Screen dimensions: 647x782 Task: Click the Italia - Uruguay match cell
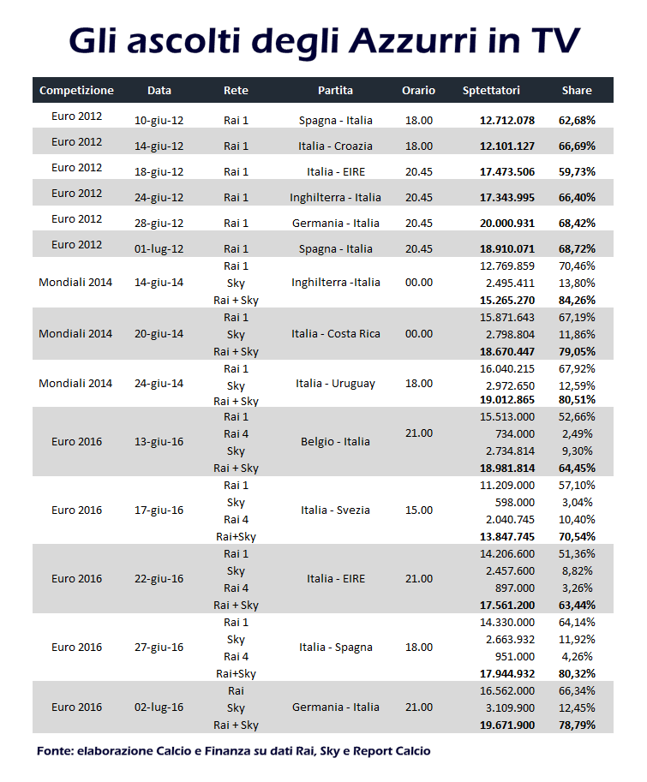(335, 384)
